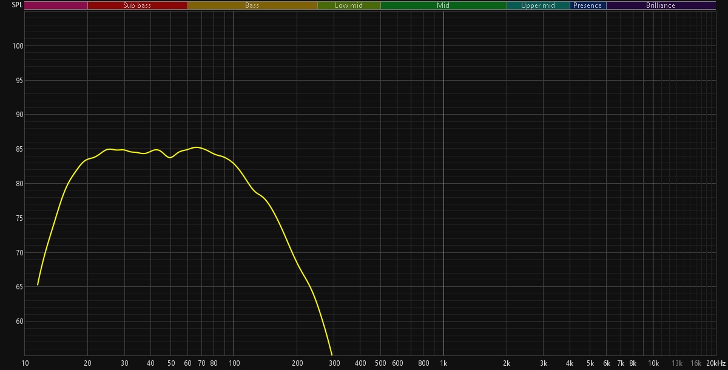Click the 65 dB value on SPL axis
The width and height of the screenshot is (728, 370).
tap(19, 287)
